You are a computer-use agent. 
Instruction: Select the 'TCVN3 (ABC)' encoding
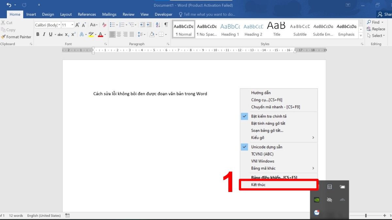coord(262,154)
